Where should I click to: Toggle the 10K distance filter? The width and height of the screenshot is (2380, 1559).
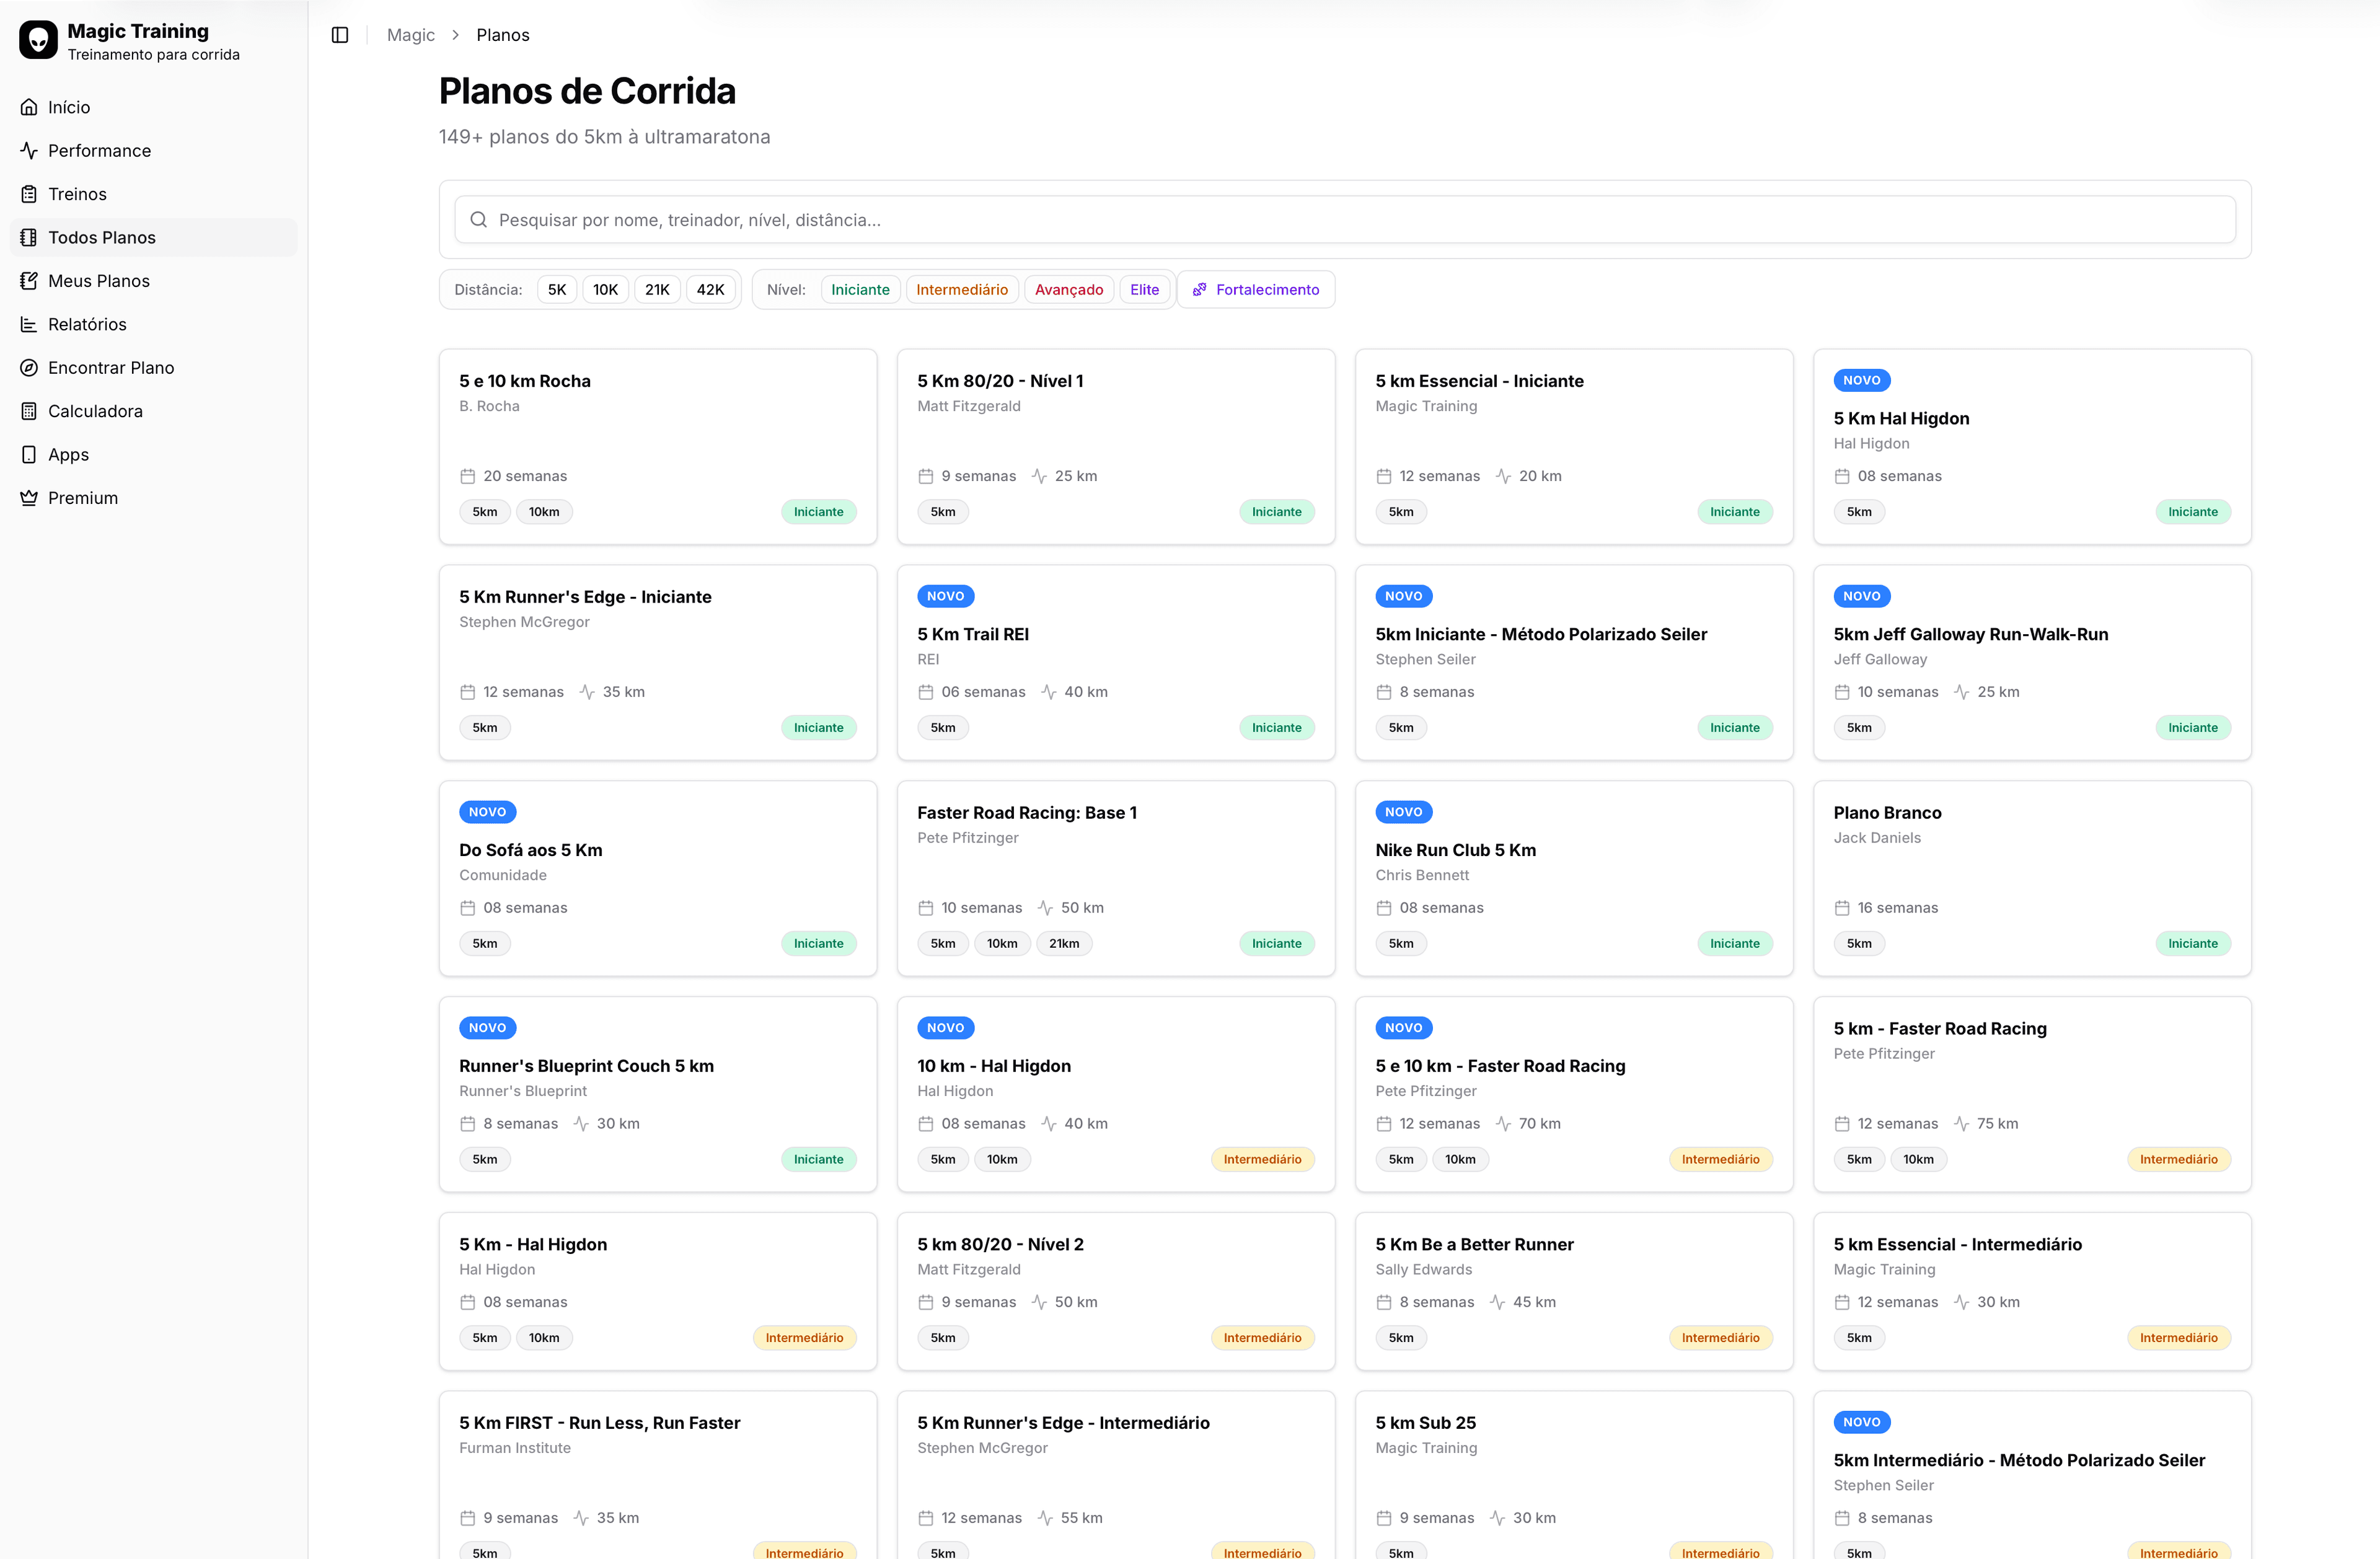(x=605, y=290)
